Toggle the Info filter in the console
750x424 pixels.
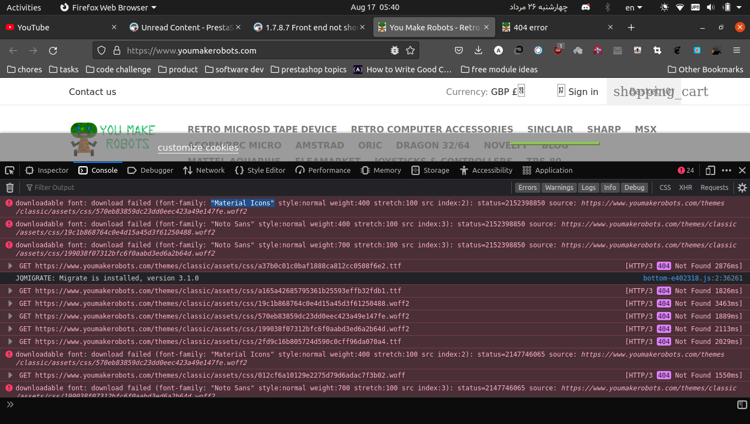point(610,188)
